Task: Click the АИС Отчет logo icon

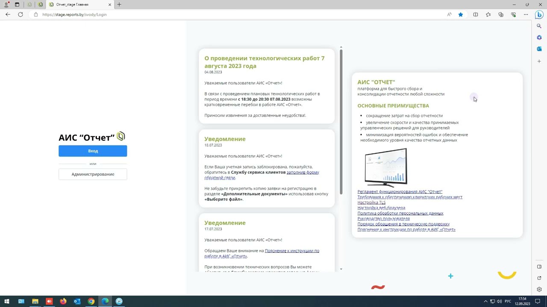Action: pyautogui.click(x=121, y=136)
